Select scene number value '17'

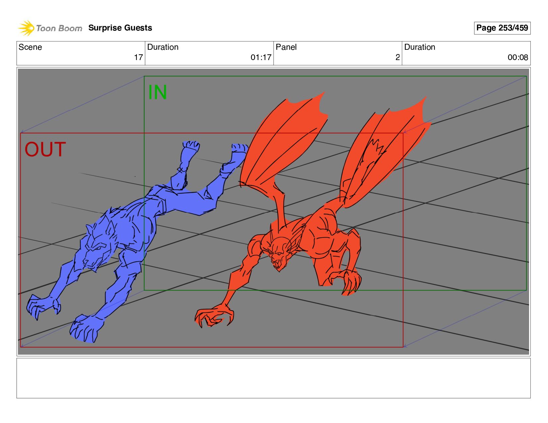pos(138,57)
